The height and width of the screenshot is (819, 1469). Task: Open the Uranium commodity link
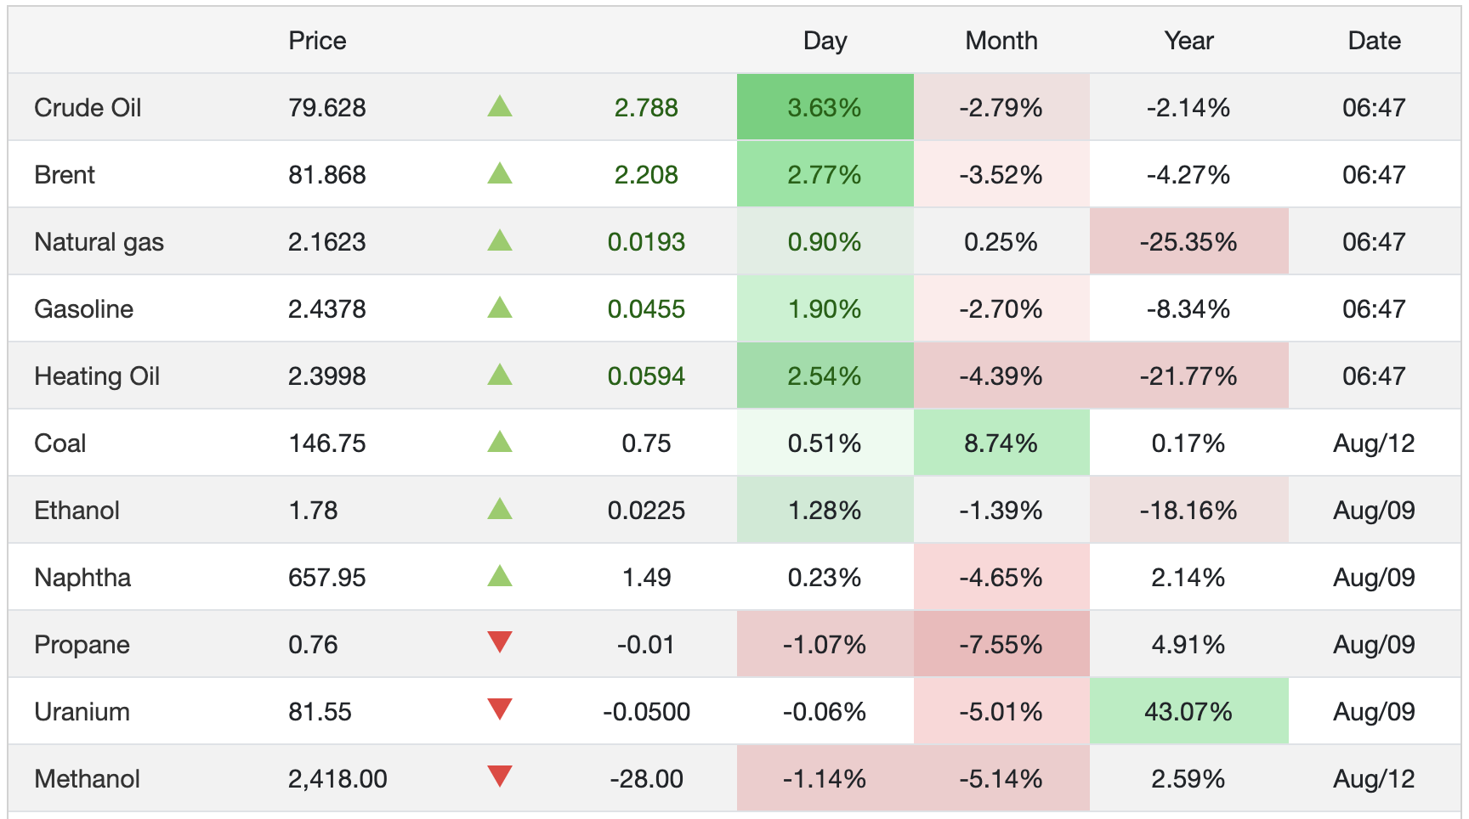point(82,712)
